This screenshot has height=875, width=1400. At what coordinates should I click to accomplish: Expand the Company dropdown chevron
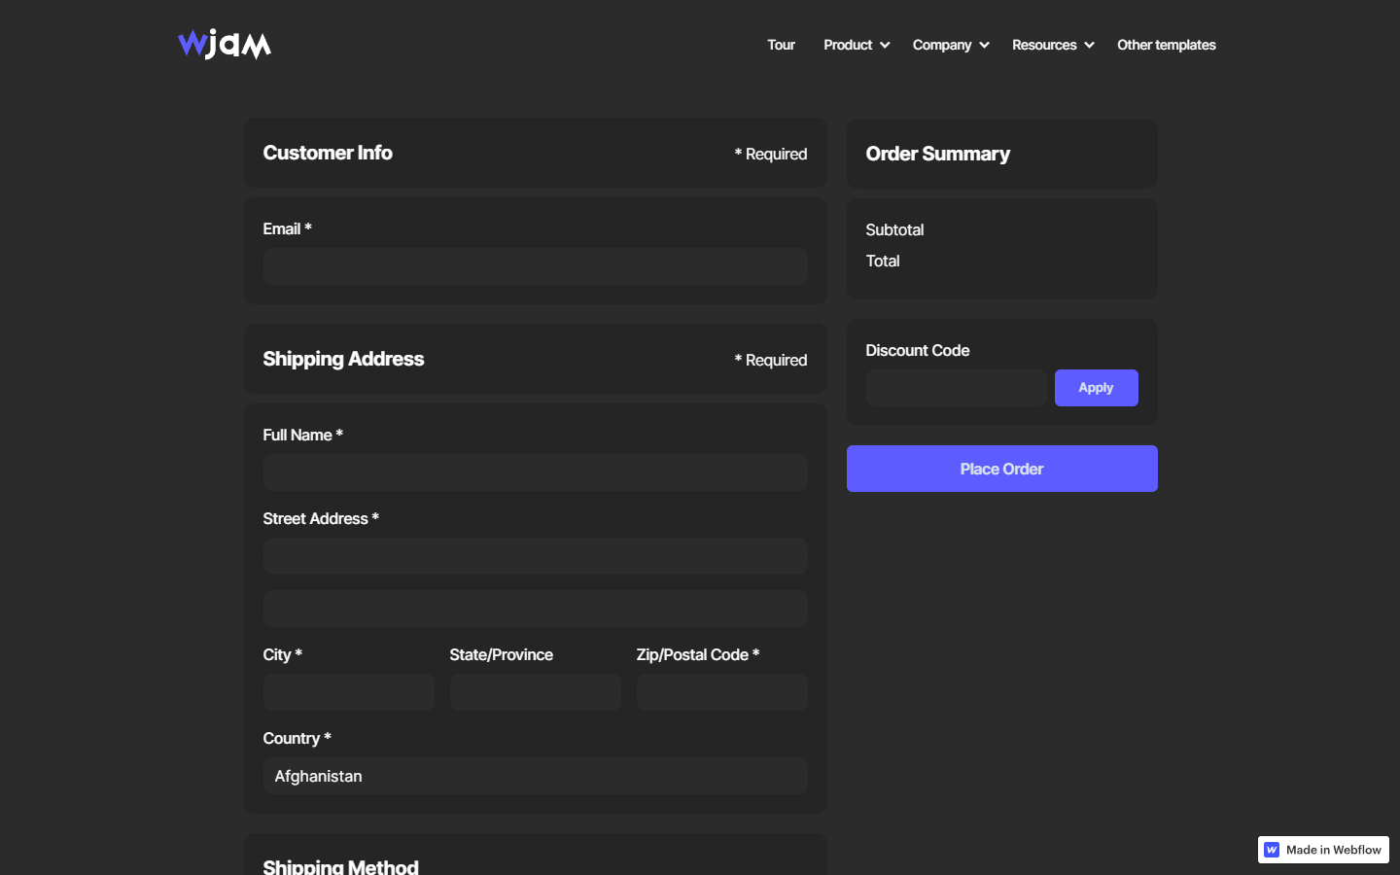(x=984, y=46)
